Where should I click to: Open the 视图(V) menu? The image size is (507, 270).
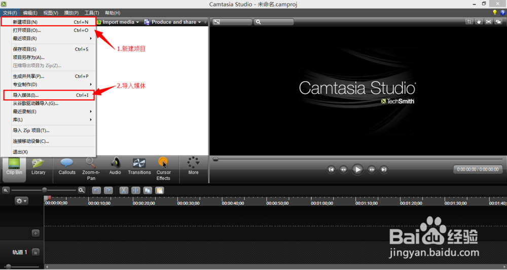coord(51,13)
